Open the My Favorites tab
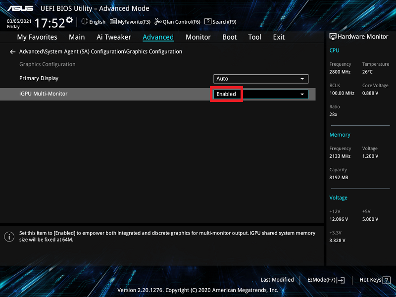Screen dimensions: 396x297 point(37,37)
